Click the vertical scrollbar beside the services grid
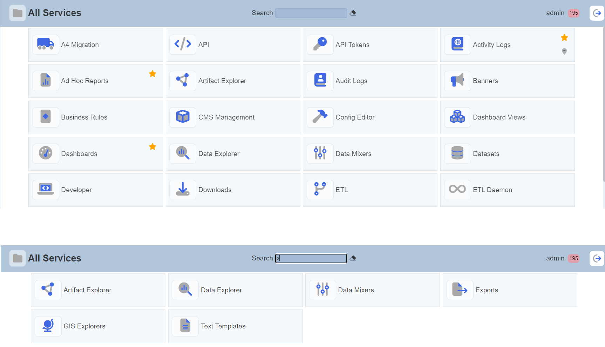Screen dimensions: 605x347 [603, 105]
